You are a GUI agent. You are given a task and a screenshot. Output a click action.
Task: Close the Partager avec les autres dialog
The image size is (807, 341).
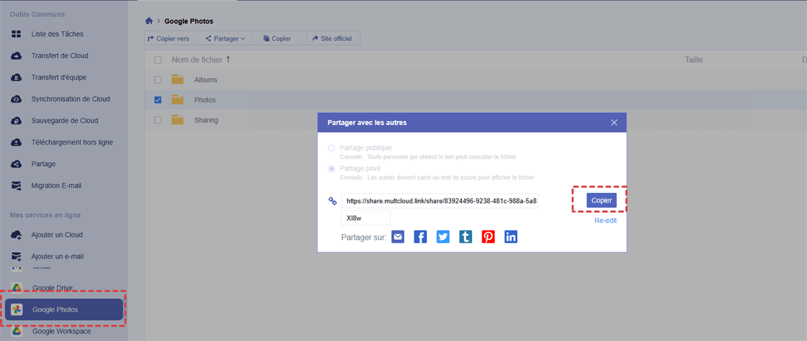coord(614,123)
